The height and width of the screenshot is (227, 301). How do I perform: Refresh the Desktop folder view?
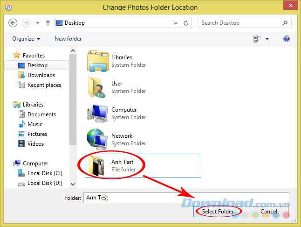186,23
